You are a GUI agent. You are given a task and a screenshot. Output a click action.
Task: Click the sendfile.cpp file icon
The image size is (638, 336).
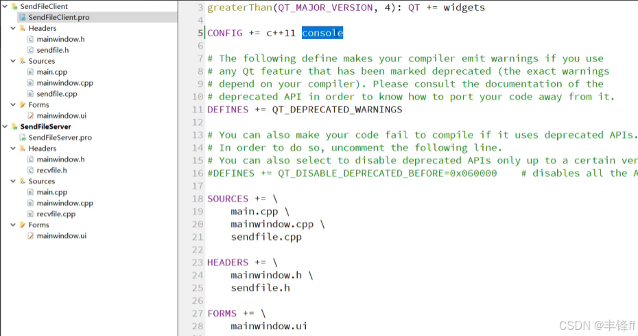(30, 93)
